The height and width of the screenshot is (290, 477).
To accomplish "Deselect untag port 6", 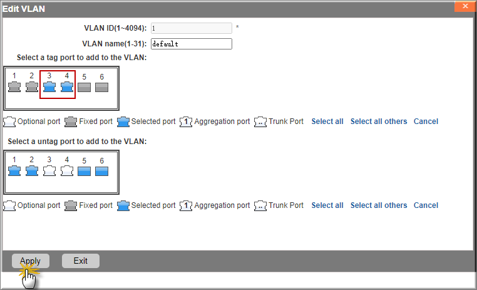I will point(101,172).
